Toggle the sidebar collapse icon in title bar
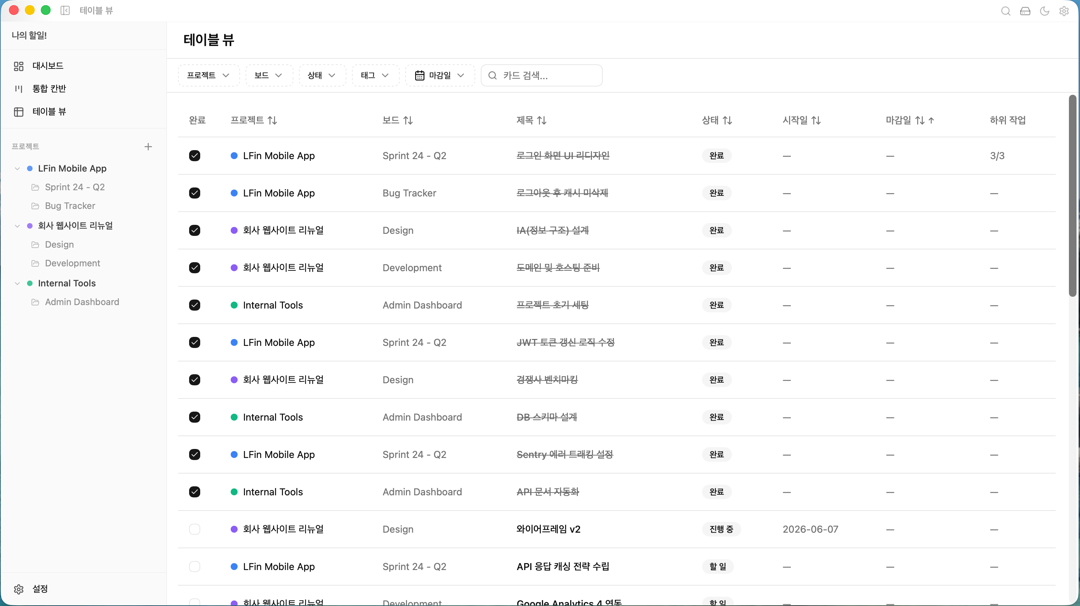1080x606 pixels. [x=65, y=10]
